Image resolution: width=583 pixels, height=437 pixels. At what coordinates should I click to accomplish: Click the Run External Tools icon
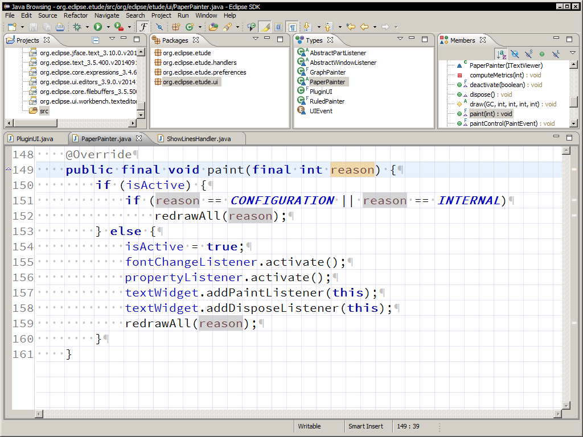click(x=118, y=27)
